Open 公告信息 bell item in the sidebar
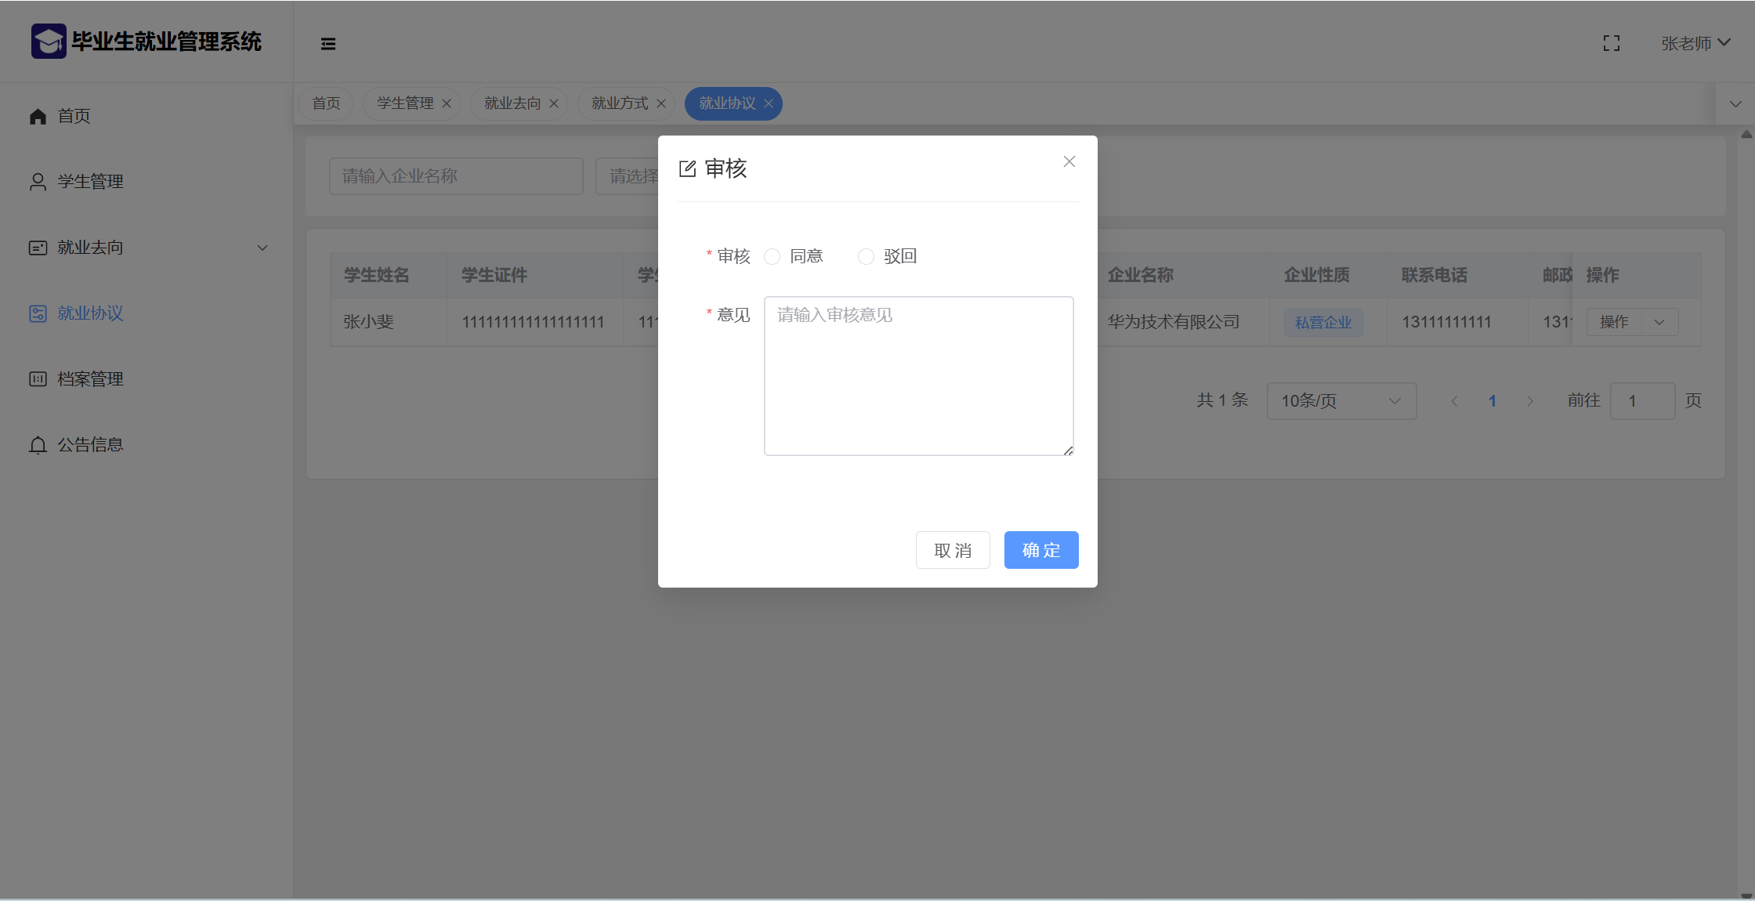This screenshot has height=901, width=1755. [90, 445]
